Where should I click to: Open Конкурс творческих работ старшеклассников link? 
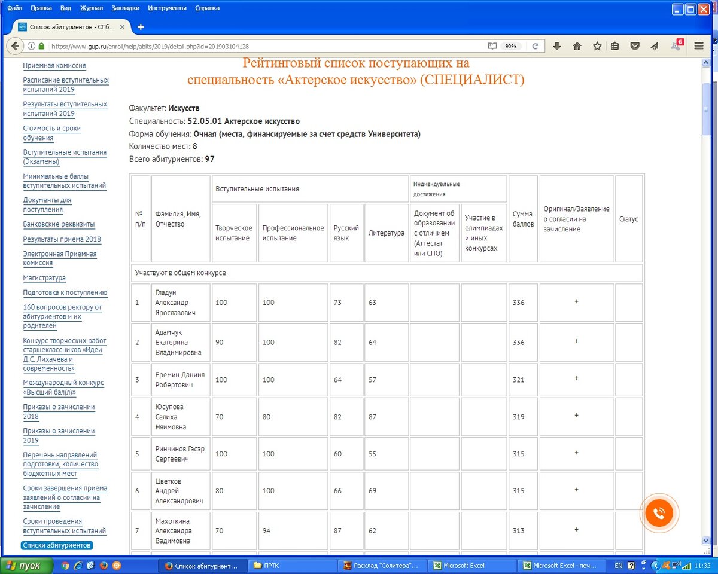click(65, 355)
